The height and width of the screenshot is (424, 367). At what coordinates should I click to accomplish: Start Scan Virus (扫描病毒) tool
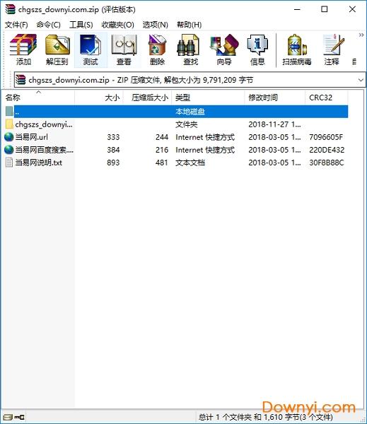tap(296, 49)
